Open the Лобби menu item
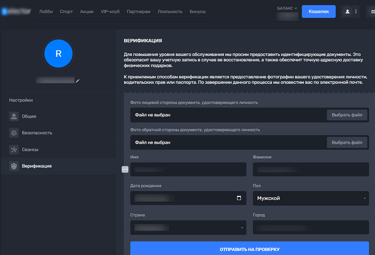 (x=45, y=11)
